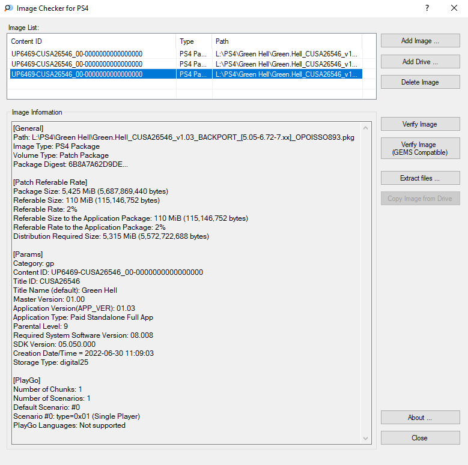The image size is (468, 465).
Task: Click the Path line with BACKPORT pkg filename
Action: pyautogui.click(x=184, y=137)
